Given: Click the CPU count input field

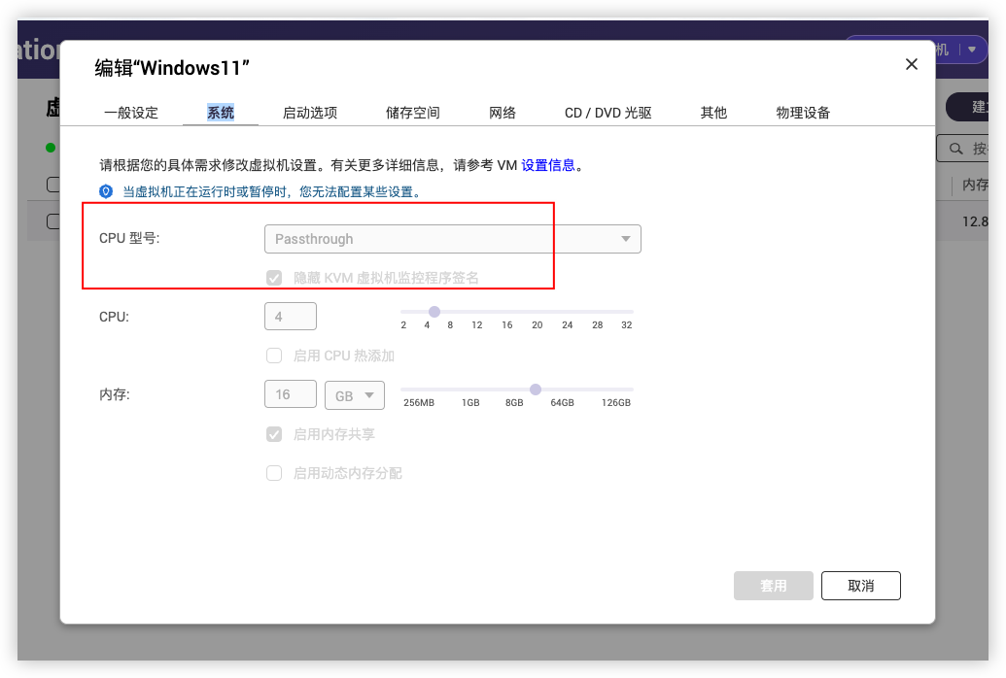Looking at the screenshot, I should (x=290, y=317).
